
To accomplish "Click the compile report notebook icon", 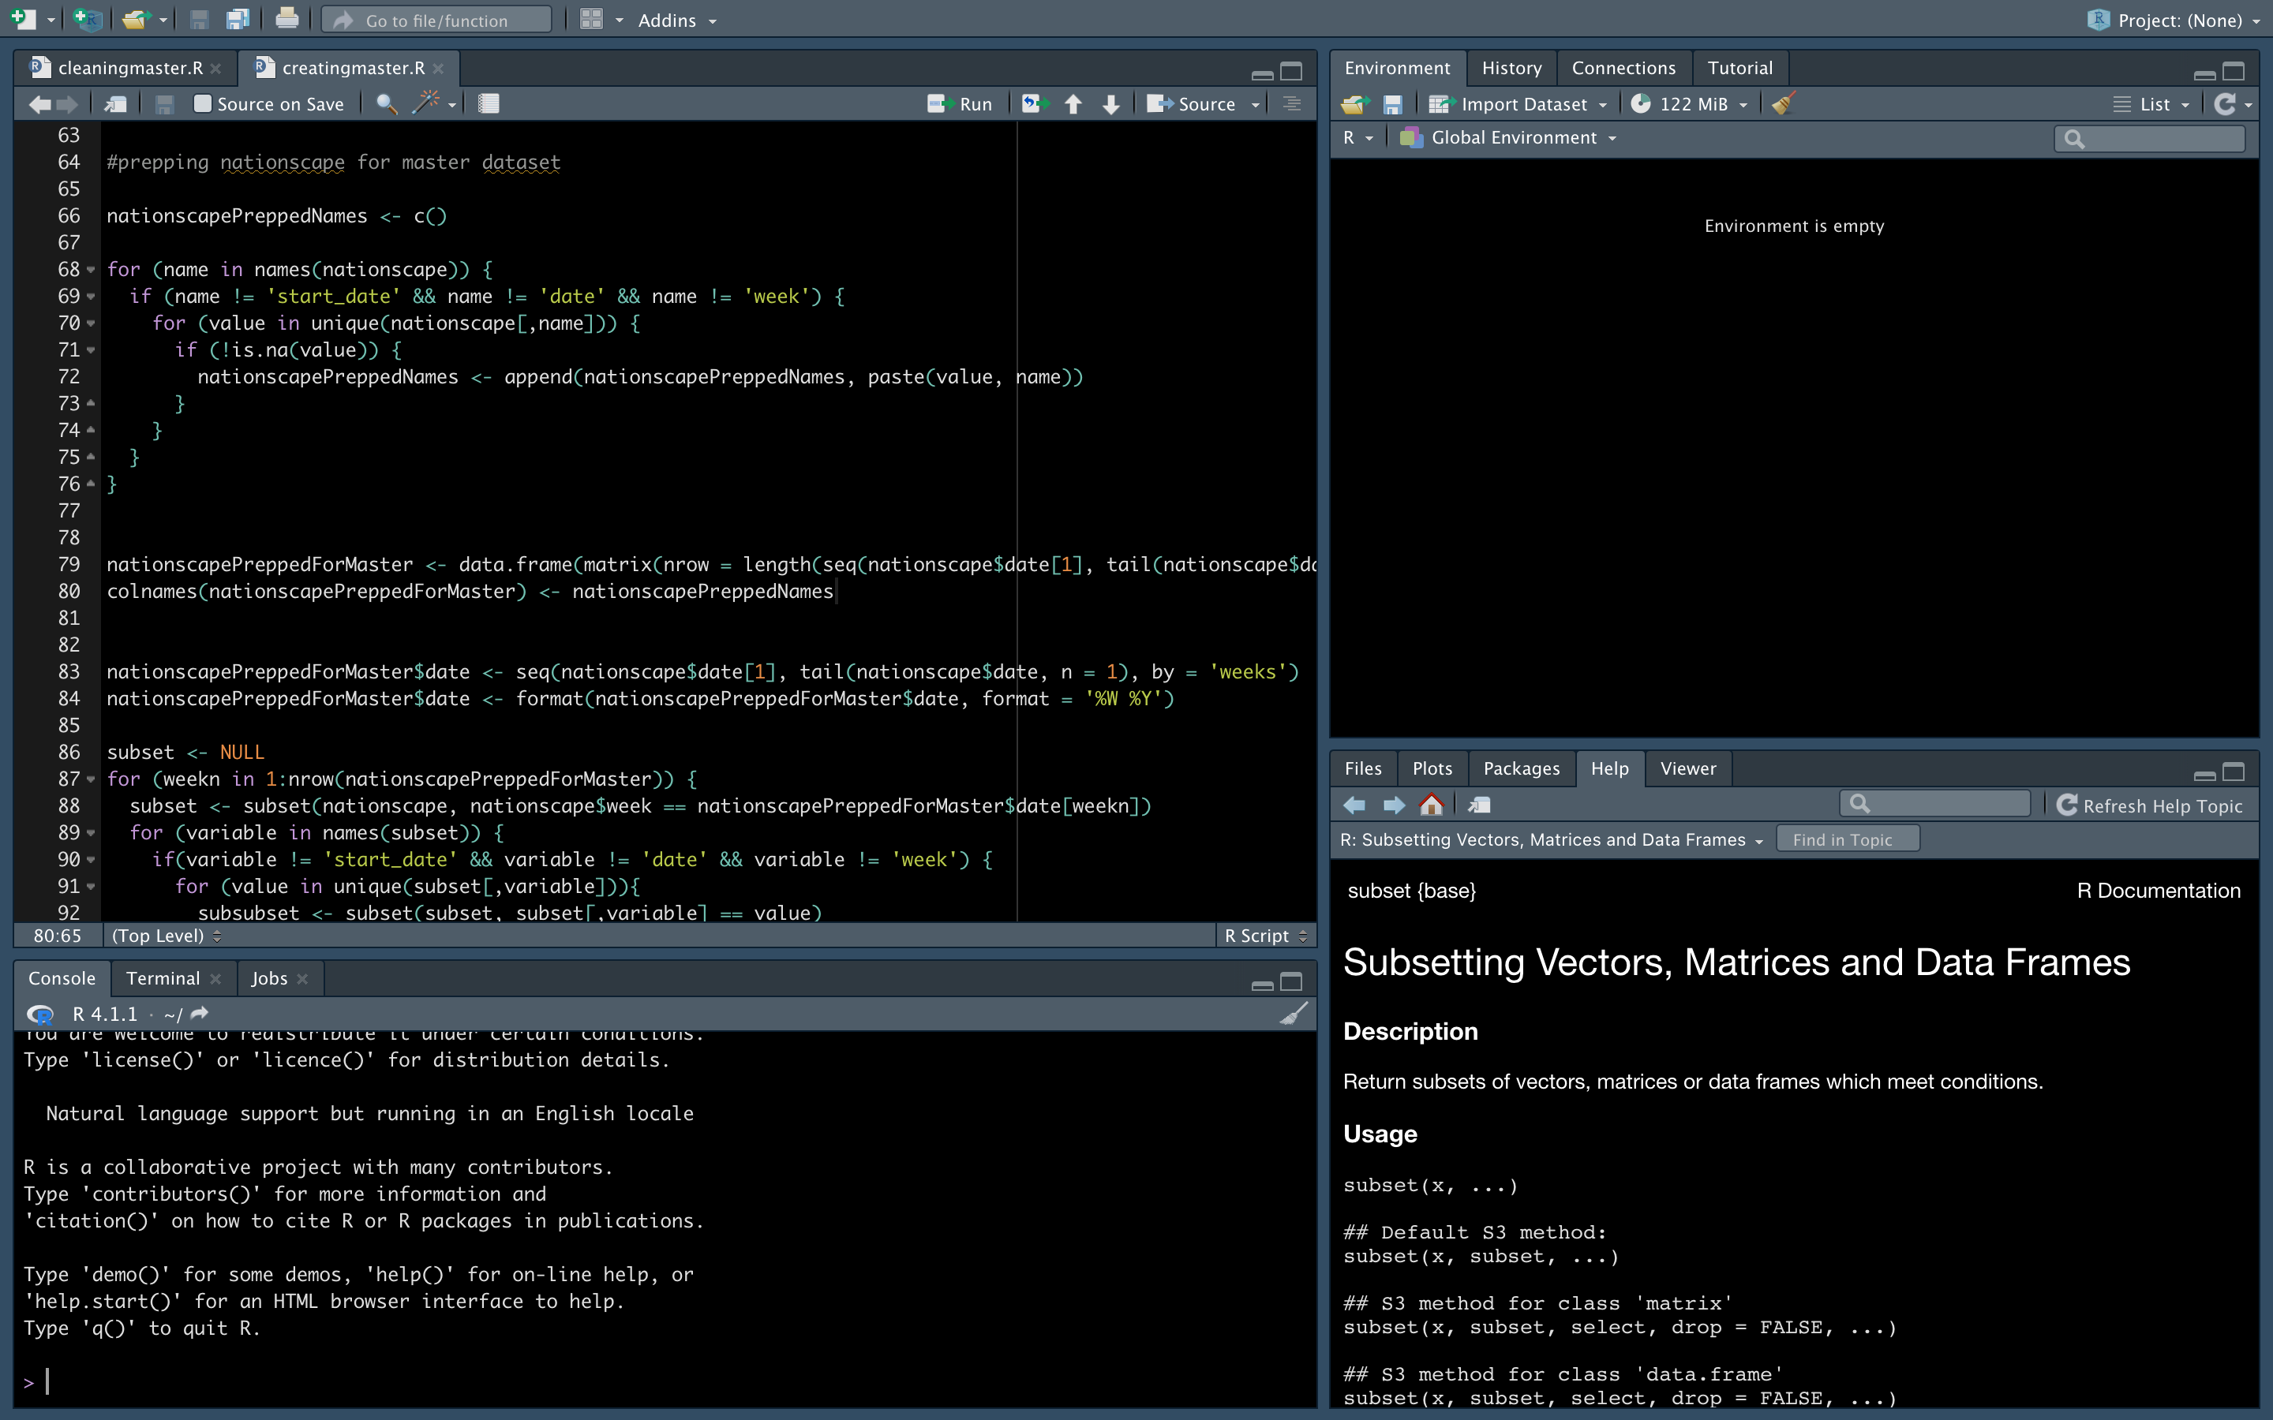I will click(489, 103).
